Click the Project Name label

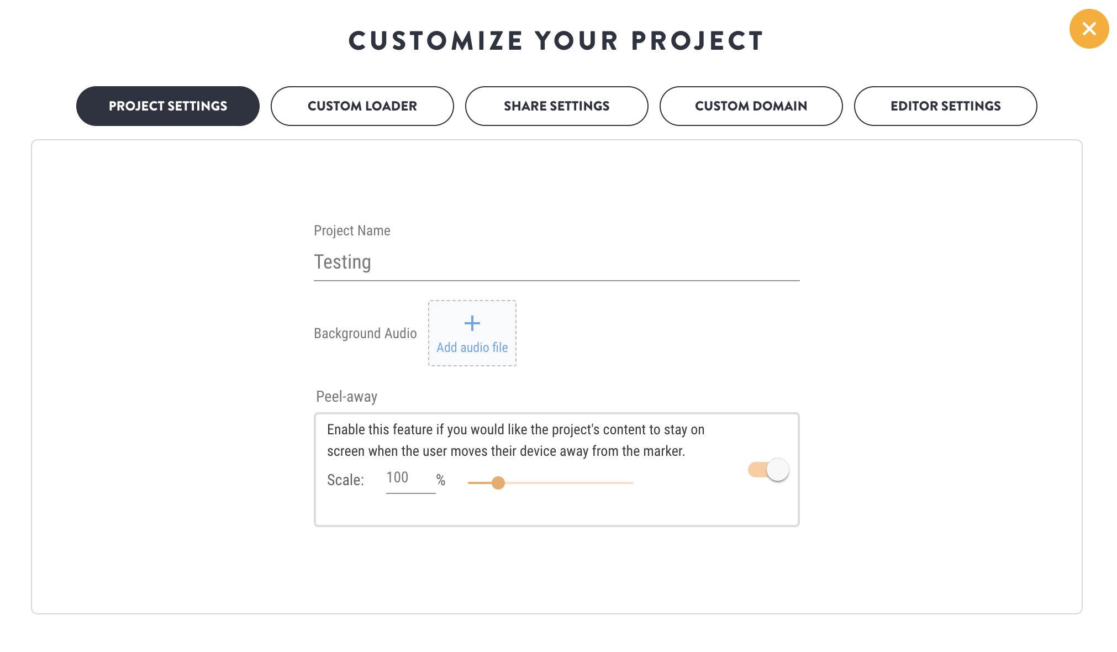(x=352, y=230)
